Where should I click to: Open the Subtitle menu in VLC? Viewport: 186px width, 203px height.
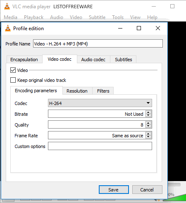[x=97, y=17]
